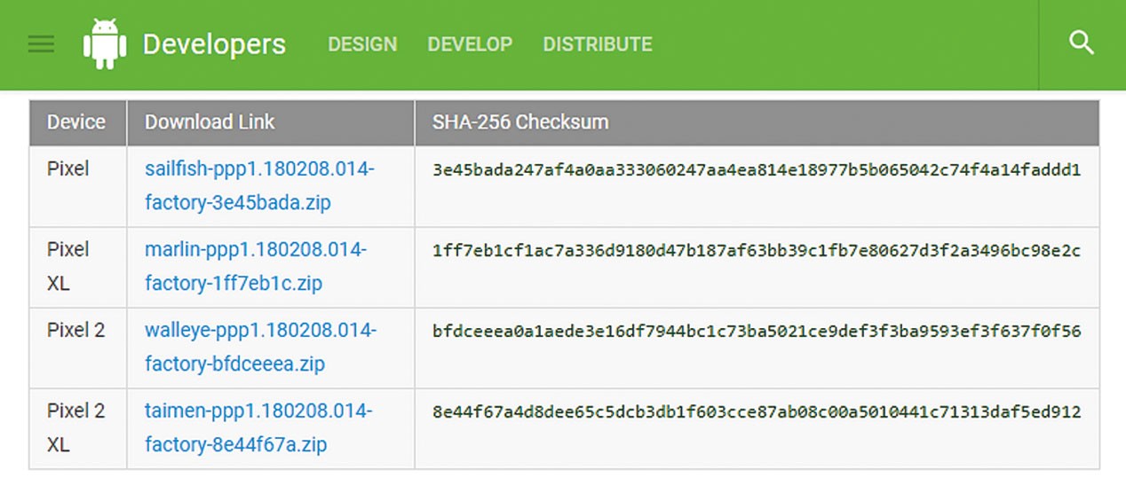Download the taimen factory image zip
1126x501 pixels.
[x=258, y=427]
